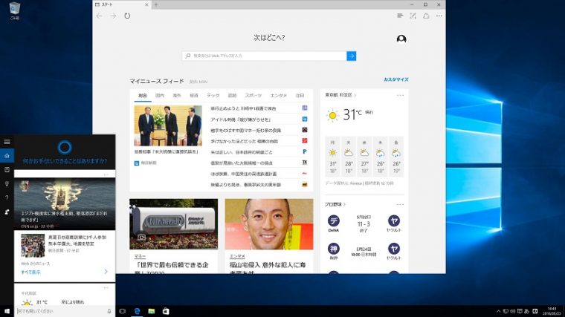Screen dimensions: 565x317
Task: Click the 5月24日 scheduled game entry
Action: [364, 252]
